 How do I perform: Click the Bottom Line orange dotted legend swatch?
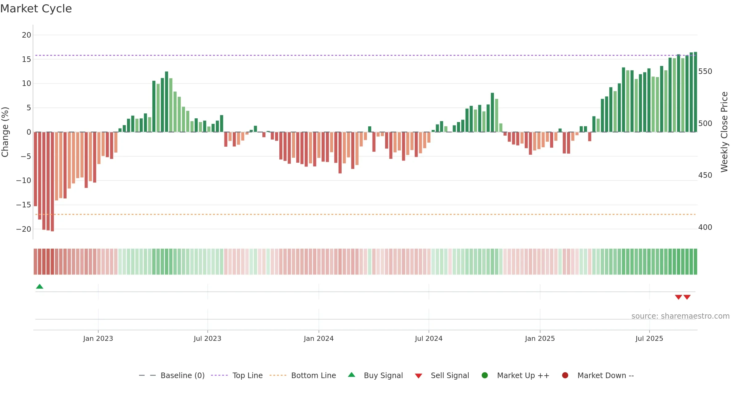tap(278, 375)
